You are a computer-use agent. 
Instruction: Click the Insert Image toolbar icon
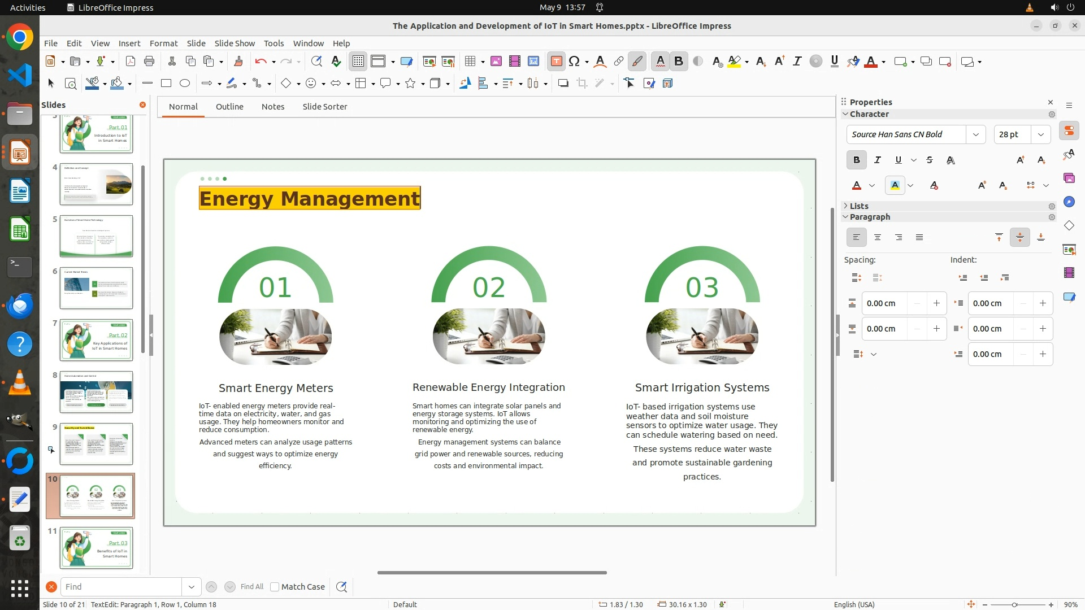496,62
